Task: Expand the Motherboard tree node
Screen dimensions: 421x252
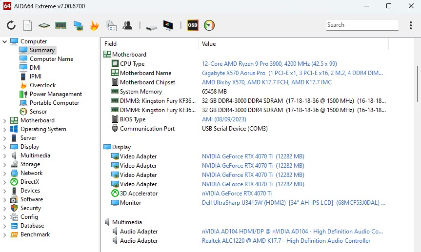Action: [x=5, y=120]
